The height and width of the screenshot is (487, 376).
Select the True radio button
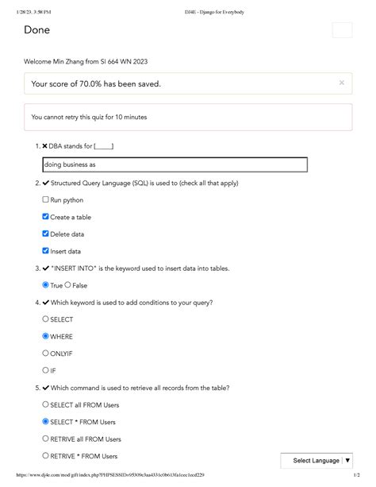(x=45, y=284)
